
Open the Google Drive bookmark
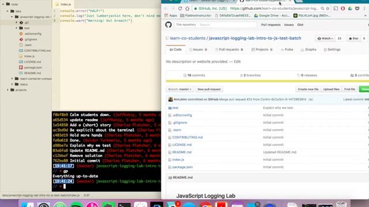tap(272, 16)
